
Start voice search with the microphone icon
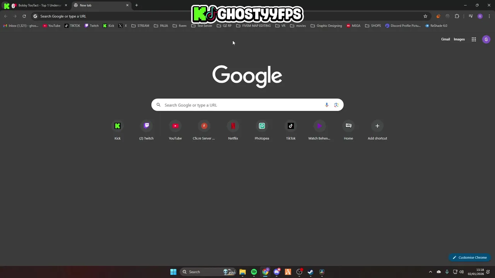[x=327, y=105]
